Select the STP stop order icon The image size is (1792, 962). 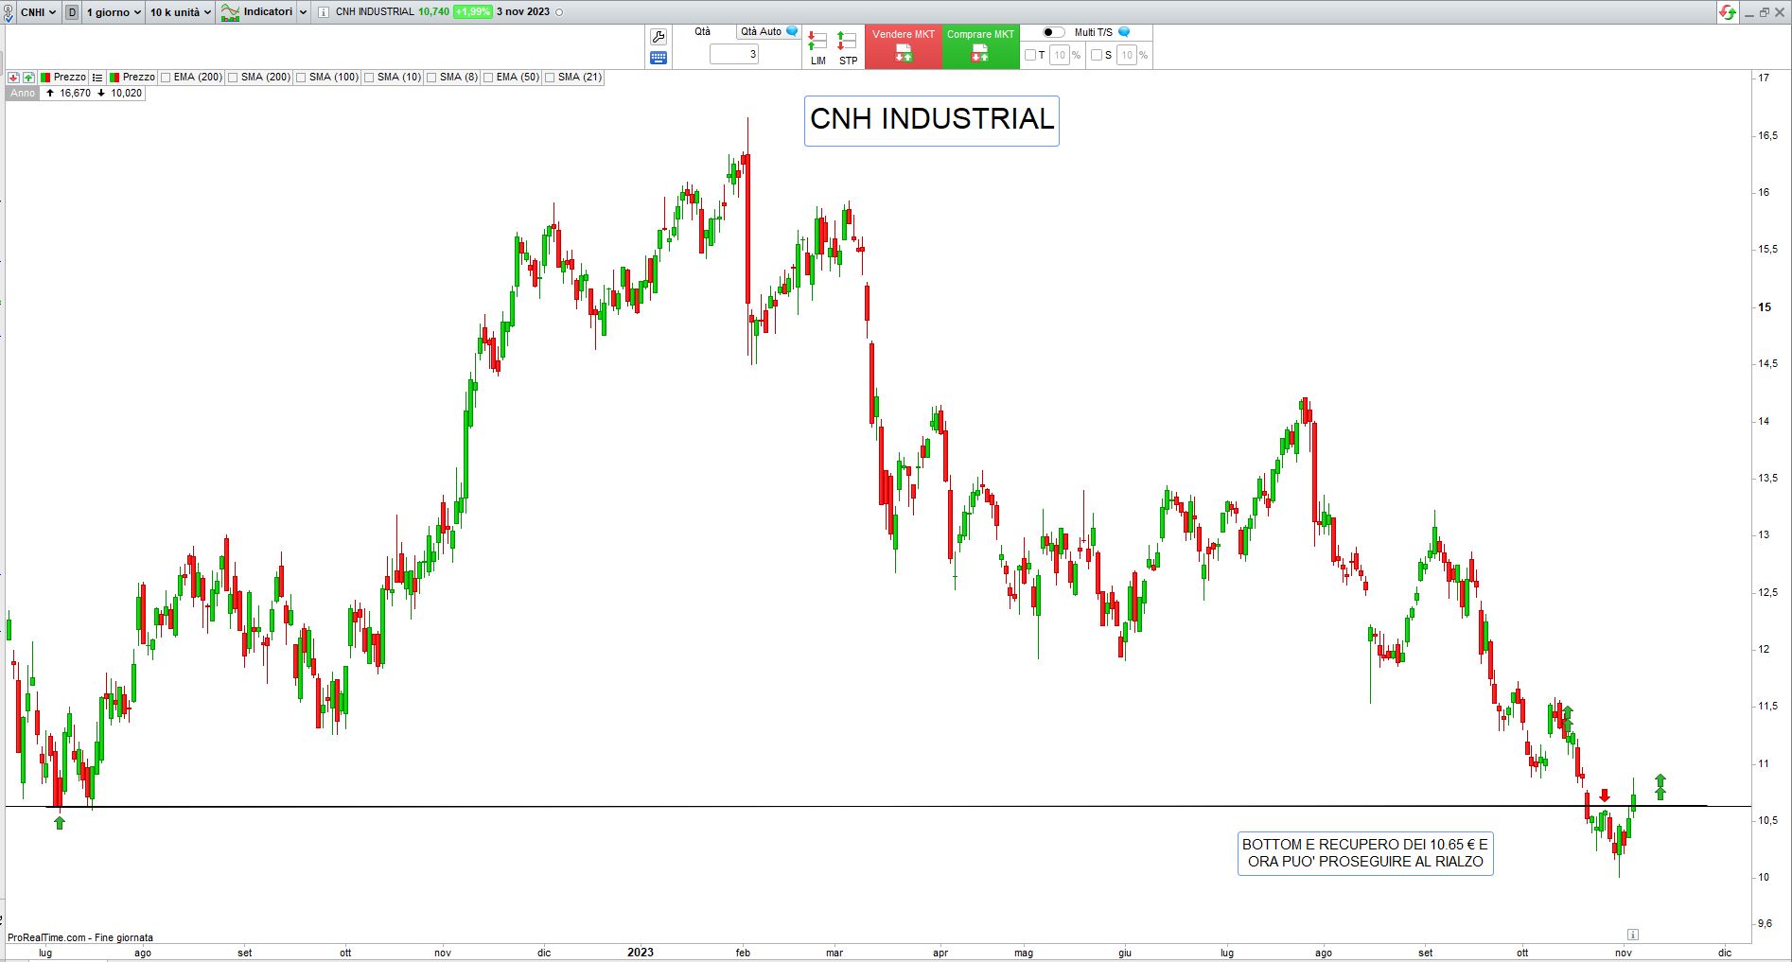tap(848, 47)
